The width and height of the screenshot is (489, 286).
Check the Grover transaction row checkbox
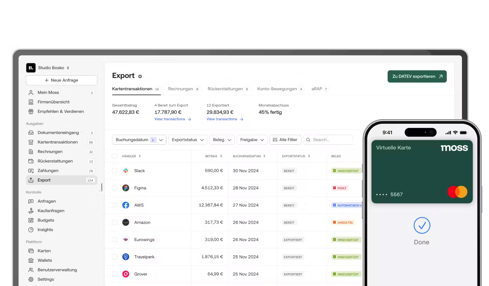115,274
